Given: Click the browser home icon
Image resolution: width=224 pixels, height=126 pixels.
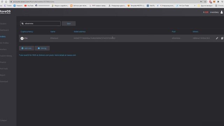Looking at the screenshot, I should 6,1.
